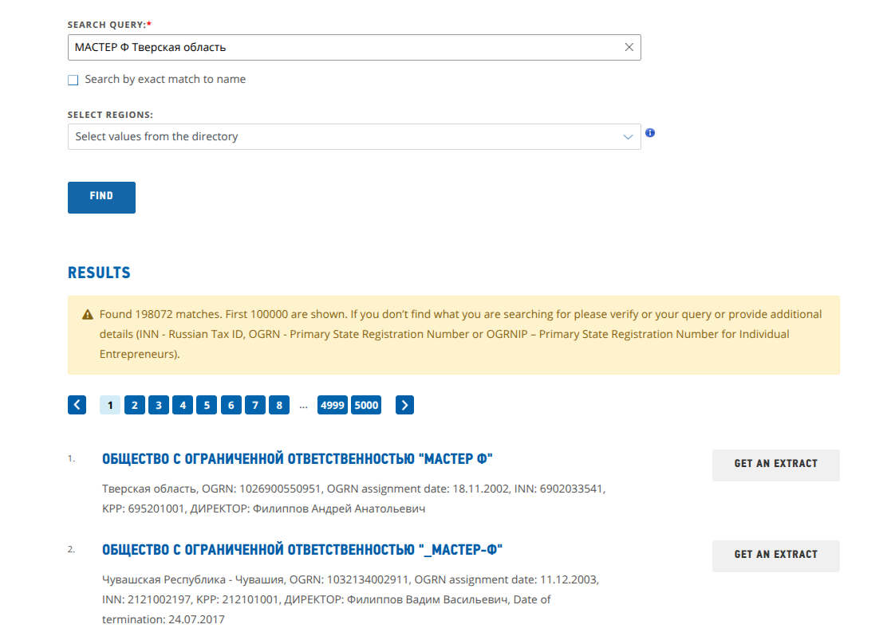887x640 pixels.
Task: Jump to last results page 5000
Action: [x=366, y=405]
